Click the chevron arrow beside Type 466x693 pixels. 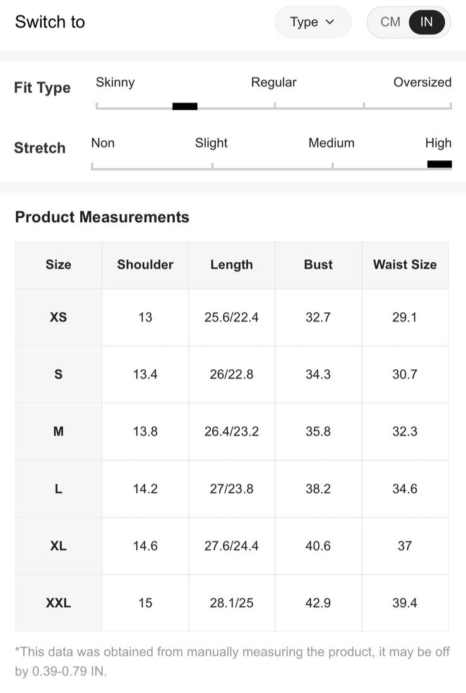click(330, 22)
